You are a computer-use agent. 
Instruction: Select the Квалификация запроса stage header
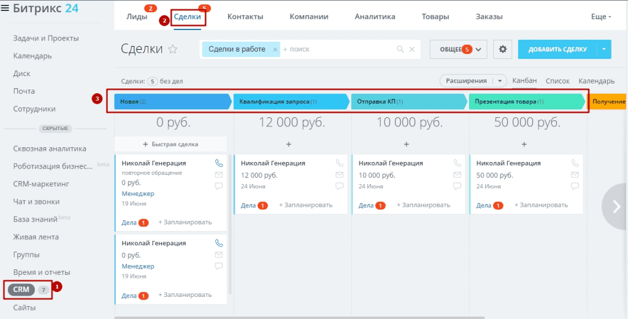(x=289, y=101)
